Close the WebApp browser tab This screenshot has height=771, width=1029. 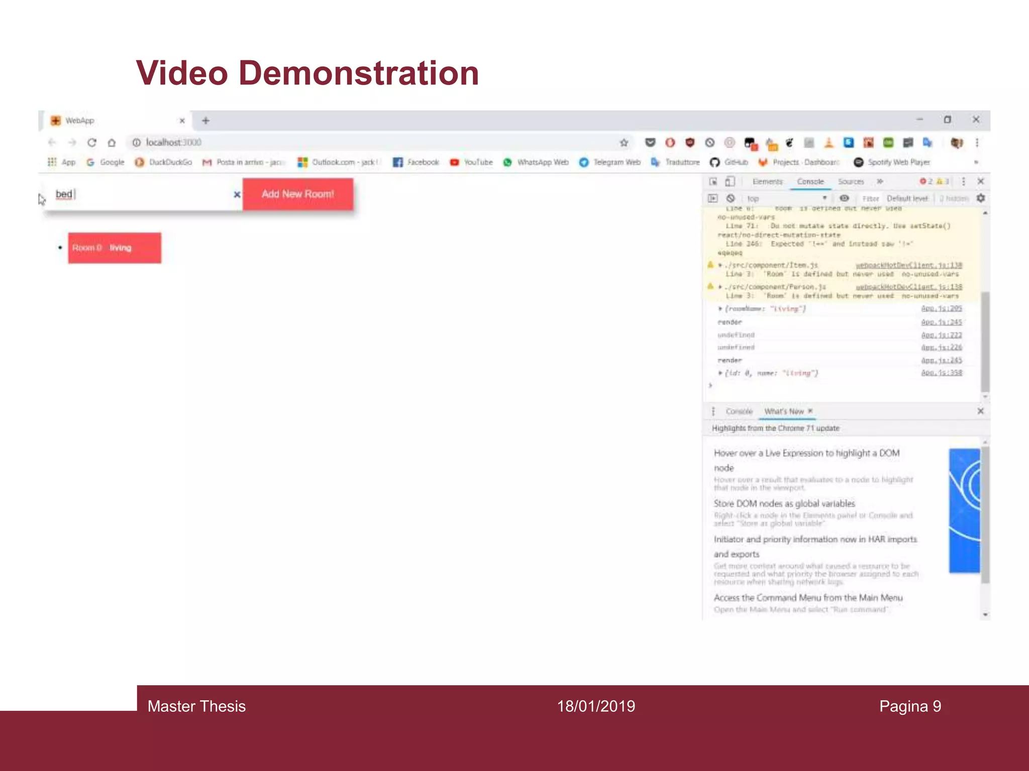pos(182,120)
